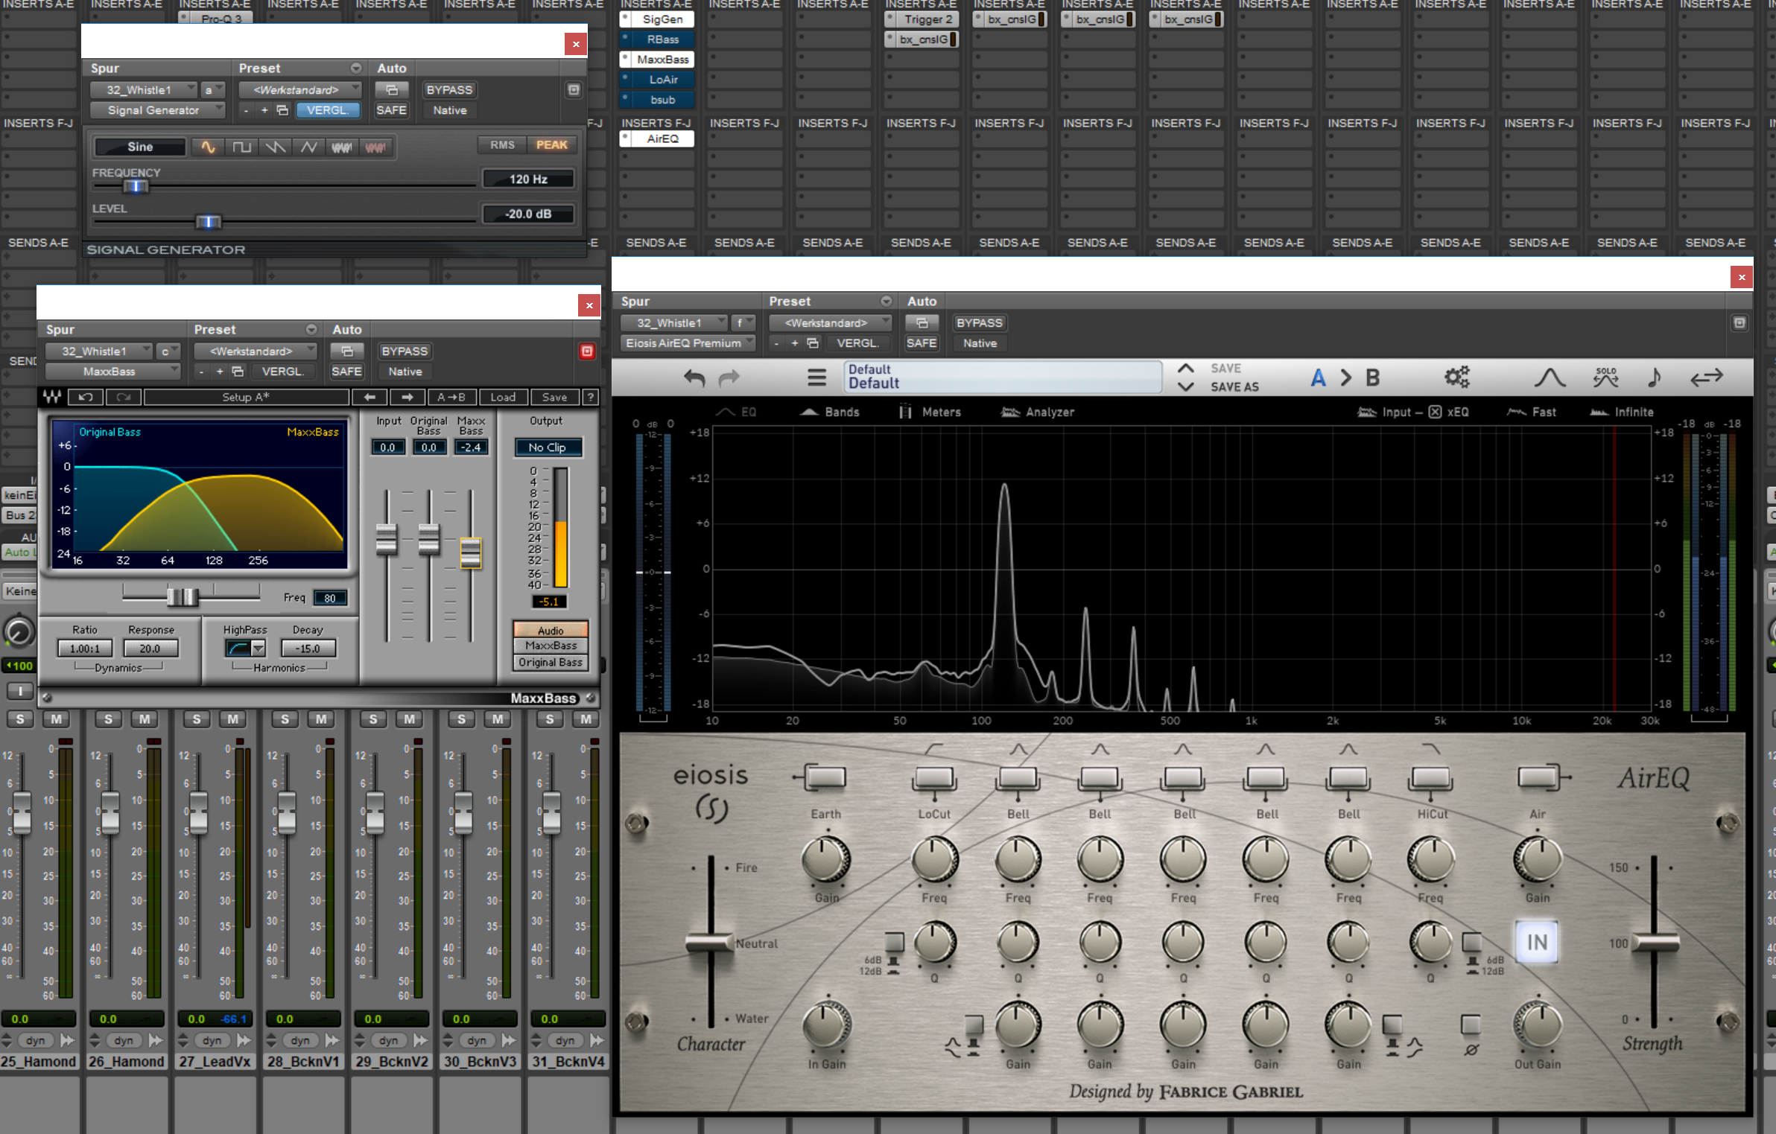Viewport: 1776px width, 1134px height.
Task: Toggle the AirEQ IN power button
Action: [1537, 942]
